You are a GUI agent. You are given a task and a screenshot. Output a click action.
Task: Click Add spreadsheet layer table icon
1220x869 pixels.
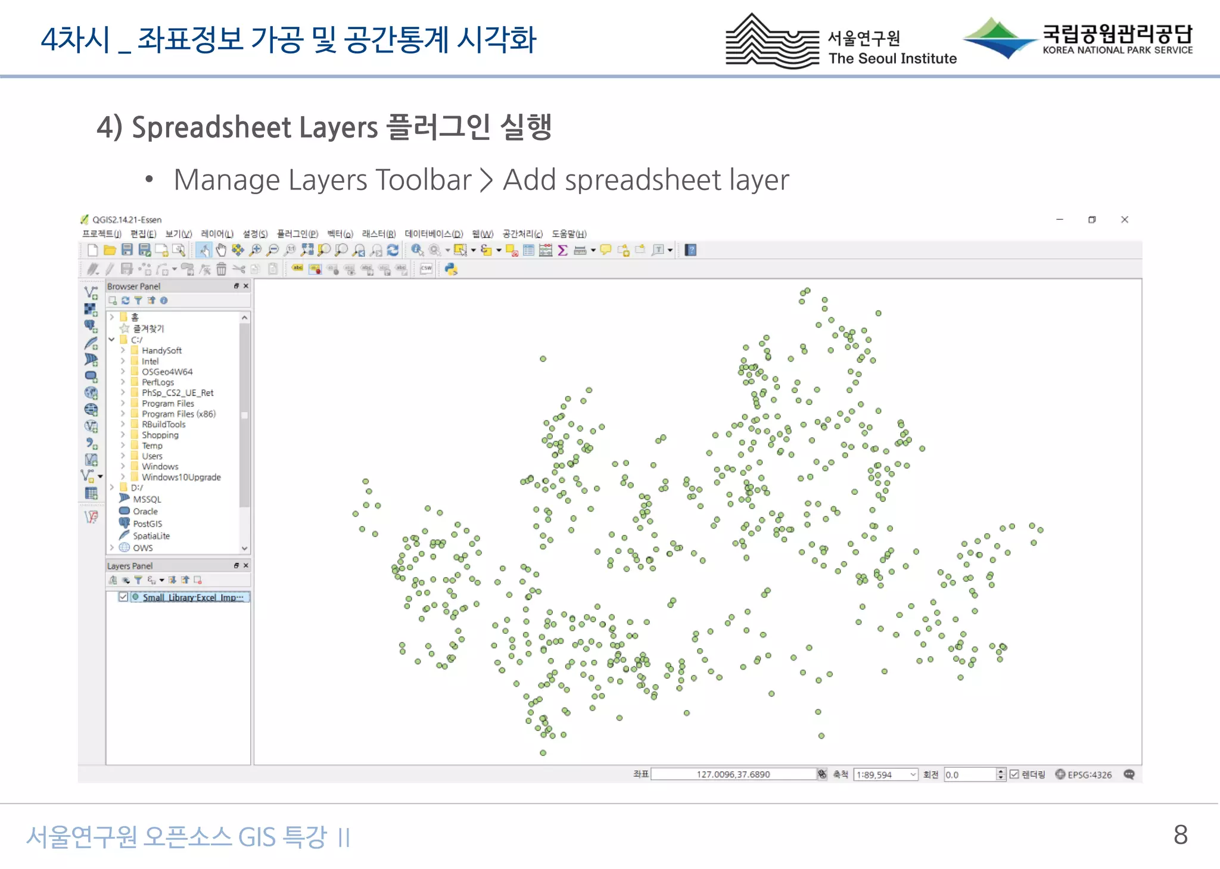91,494
